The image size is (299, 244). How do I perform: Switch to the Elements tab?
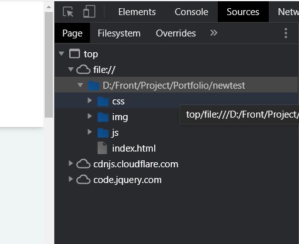pos(137,12)
